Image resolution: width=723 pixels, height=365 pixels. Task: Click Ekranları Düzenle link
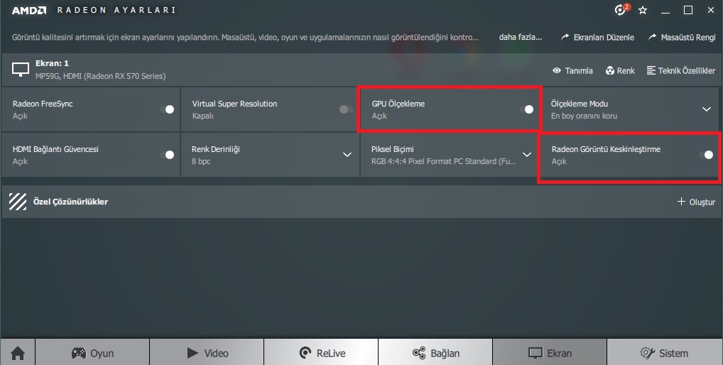point(597,38)
